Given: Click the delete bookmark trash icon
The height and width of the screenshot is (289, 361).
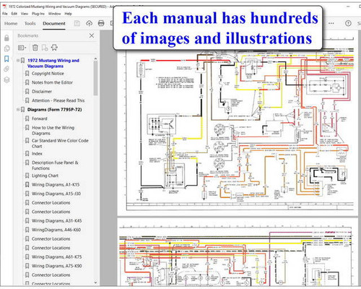Looking at the screenshot, I should 35,48.
